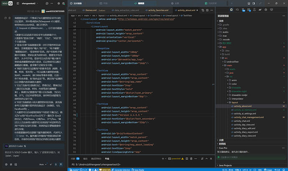Click the image attach icon in chat input
Viewport: 288px width, 171px height.
pos(16,164)
